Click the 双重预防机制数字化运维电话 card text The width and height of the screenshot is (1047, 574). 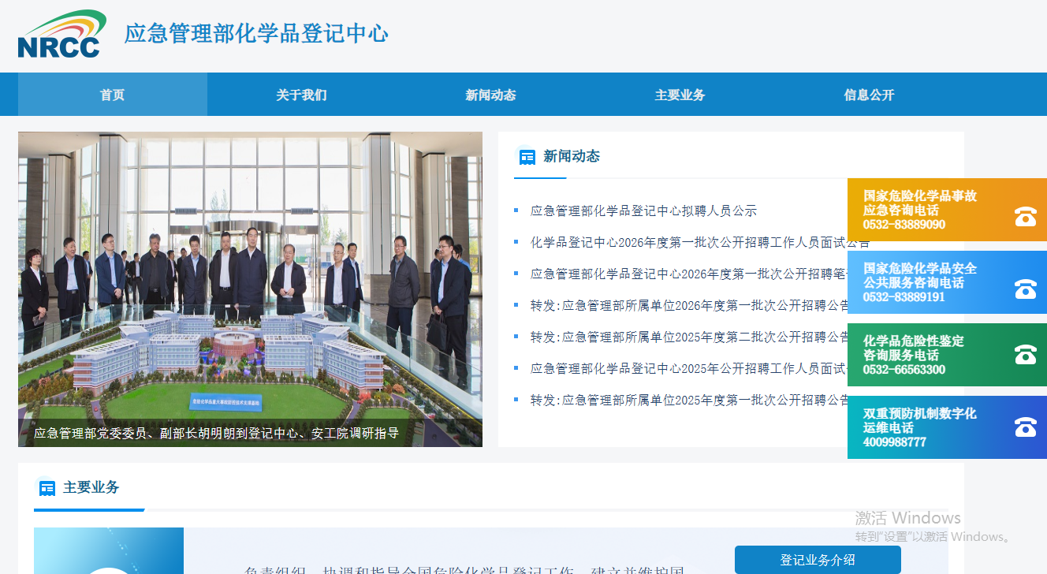pyautogui.click(x=920, y=420)
